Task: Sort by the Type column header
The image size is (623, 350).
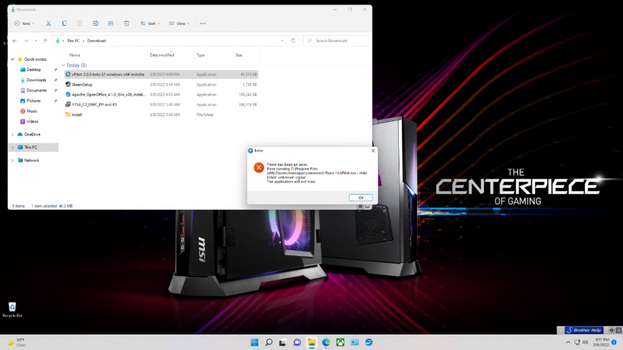Action: pos(201,55)
